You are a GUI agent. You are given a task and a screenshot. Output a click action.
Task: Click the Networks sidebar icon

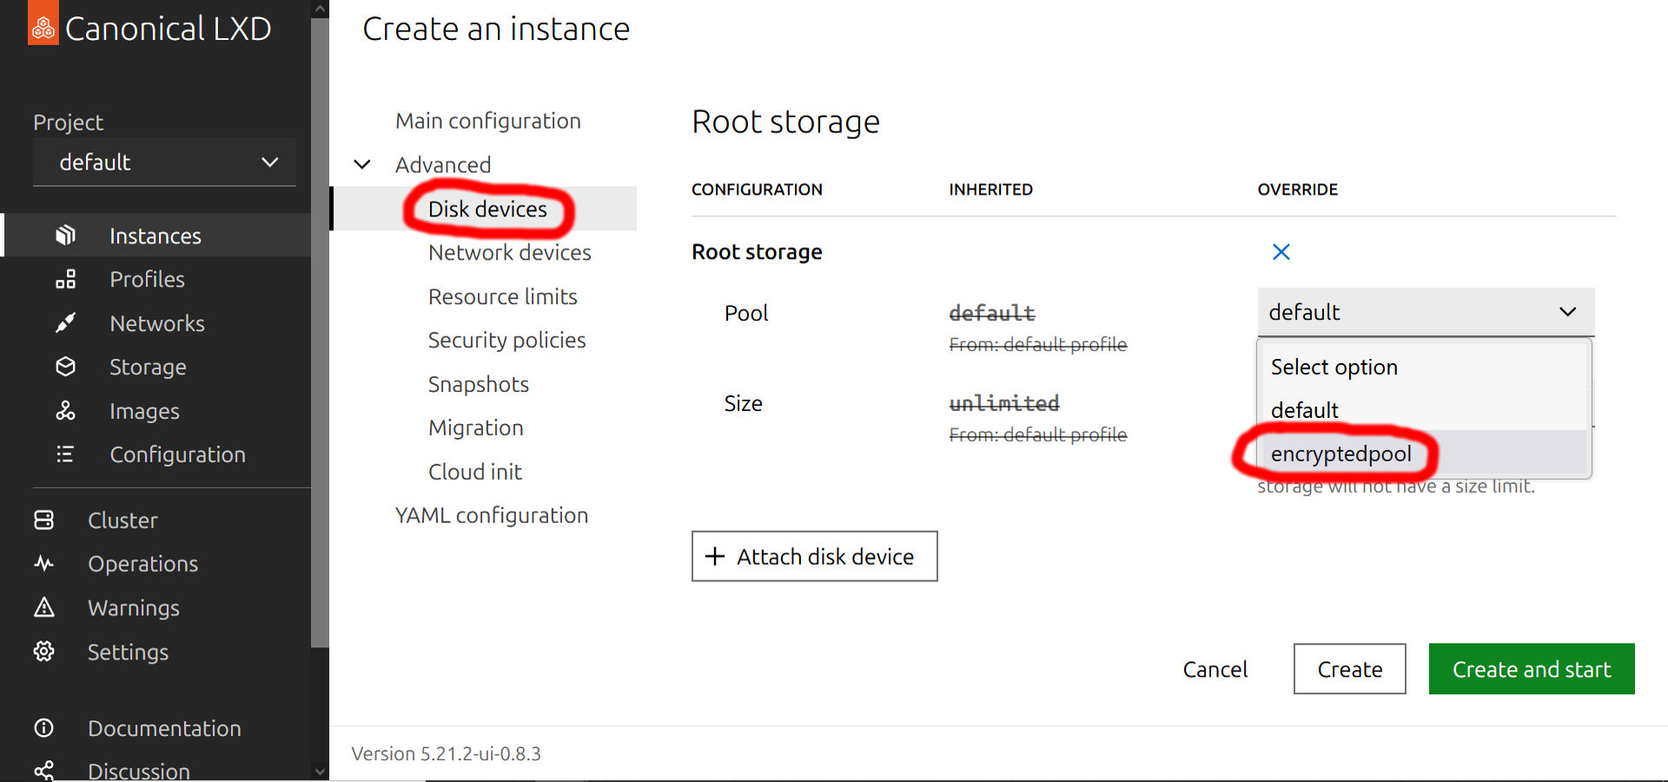(65, 323)
